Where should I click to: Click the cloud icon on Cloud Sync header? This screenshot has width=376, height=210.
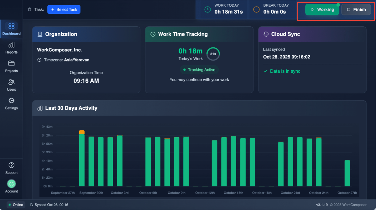pyautogui.click(x=266, y=34)
